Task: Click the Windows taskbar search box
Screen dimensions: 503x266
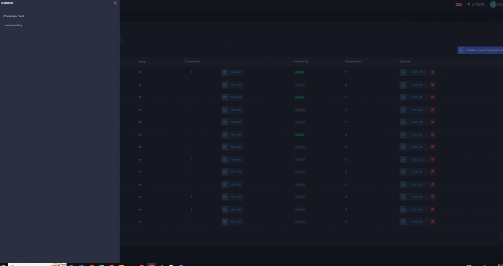Action: 37,265
